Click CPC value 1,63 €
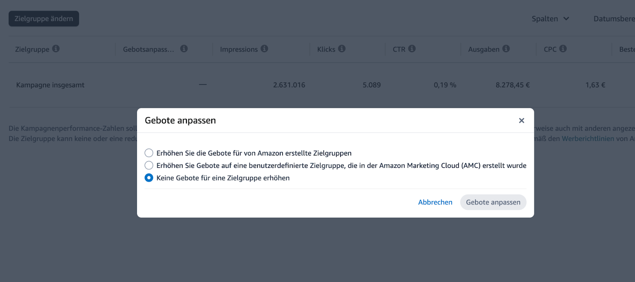635x282 pixels. [595, 85]
